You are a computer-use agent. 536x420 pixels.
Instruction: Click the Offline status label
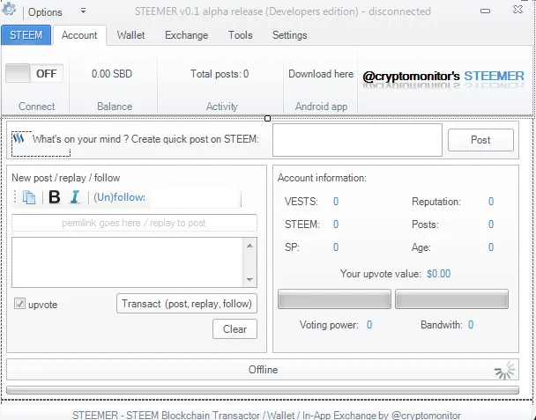coord(263,370)
